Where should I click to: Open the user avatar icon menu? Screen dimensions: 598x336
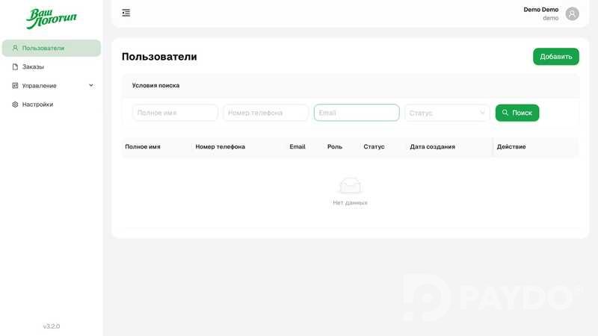tap(572, 14)
